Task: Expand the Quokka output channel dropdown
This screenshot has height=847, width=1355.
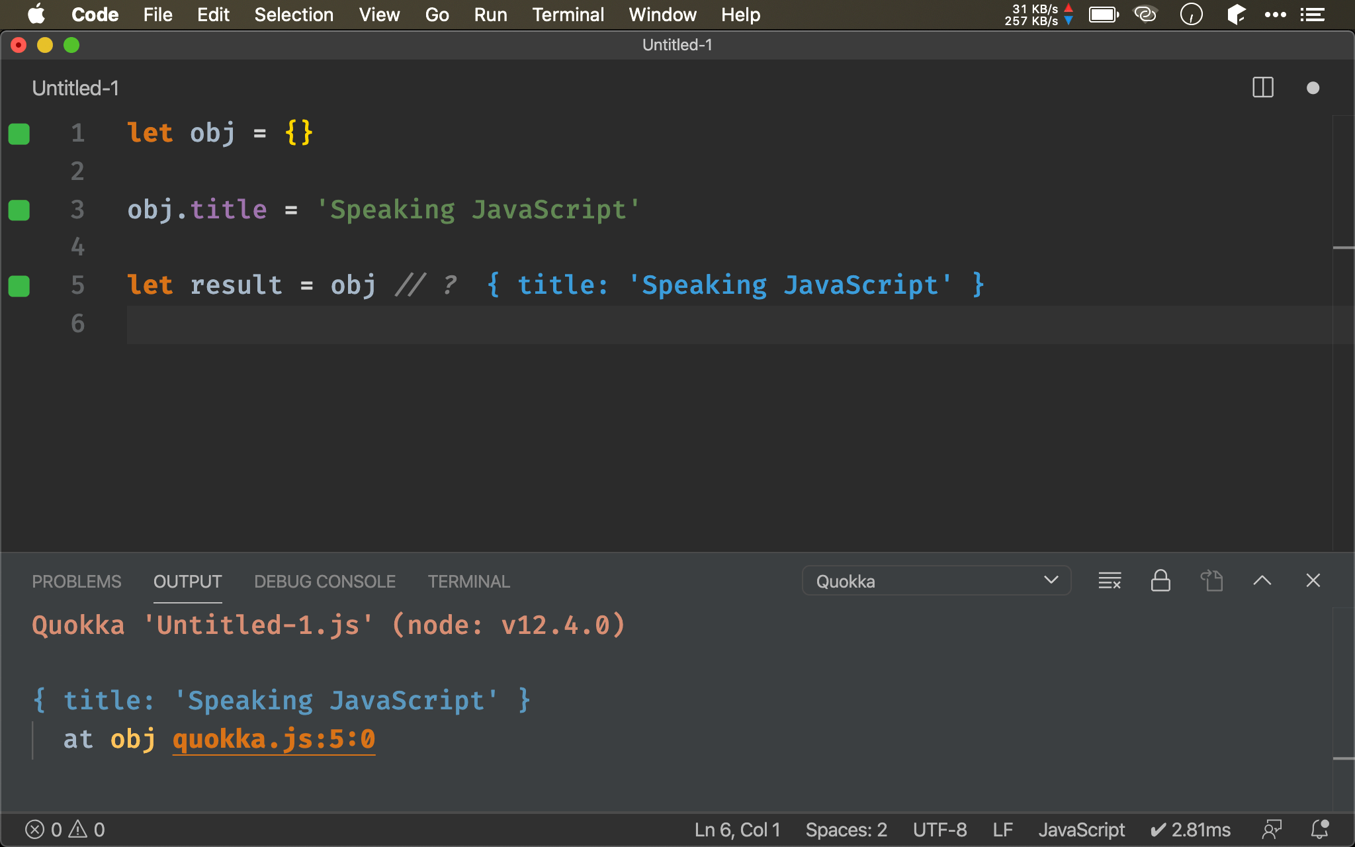Action: coord(936,581)
